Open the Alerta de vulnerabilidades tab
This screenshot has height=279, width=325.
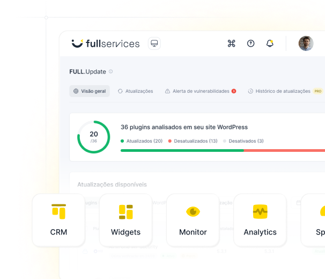point(200,91)
